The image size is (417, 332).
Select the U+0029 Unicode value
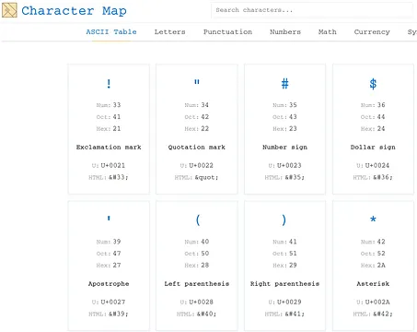point(289,302)
